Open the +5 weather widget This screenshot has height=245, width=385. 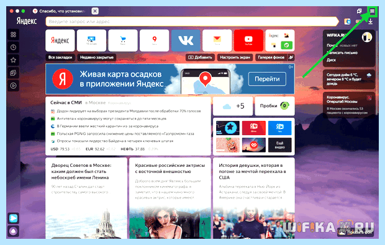(x=233, y=106)
